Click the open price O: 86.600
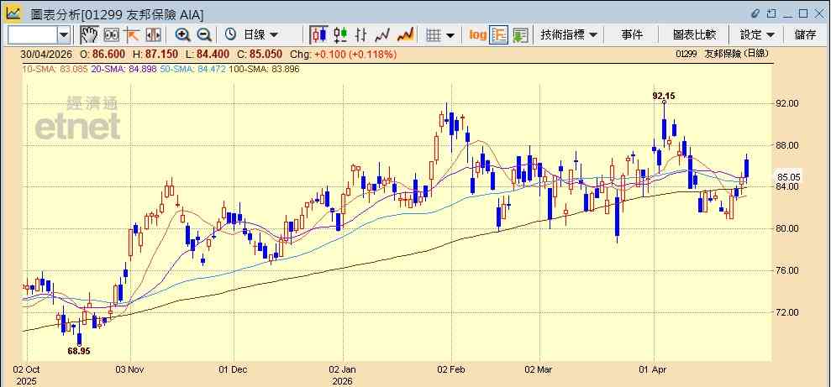 pos(102,54)
